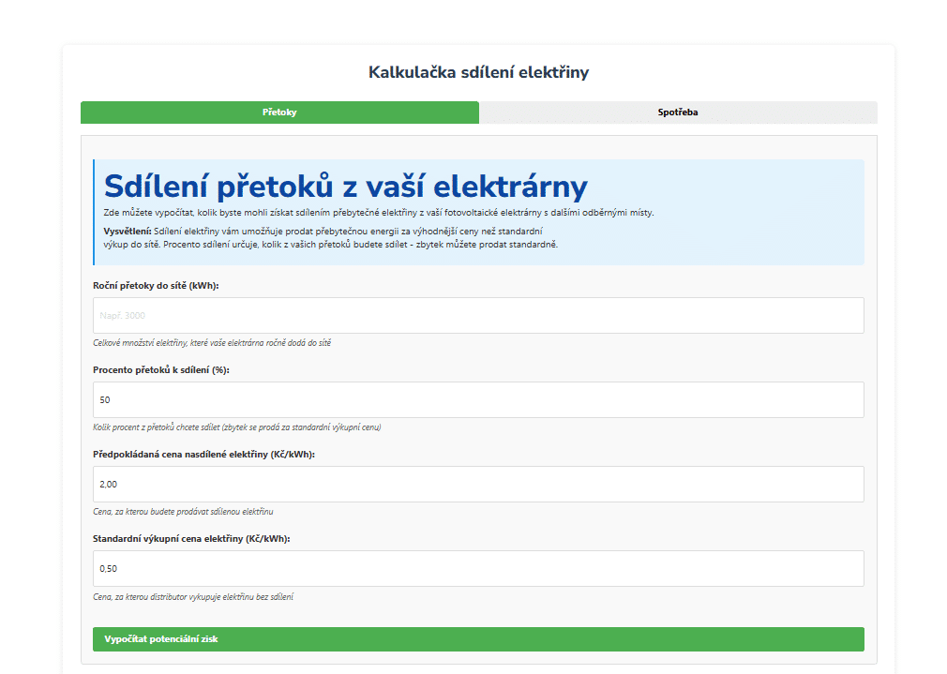Image resolution: width=947 pixels, height=674 pixels.
Task: Open the Spotřeba tab
Action: point(678,112)
